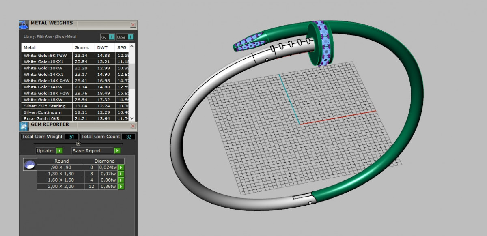Click the Gem Reporter panel icon
Viewport: 487px width, 236px height.
[24, 126]
